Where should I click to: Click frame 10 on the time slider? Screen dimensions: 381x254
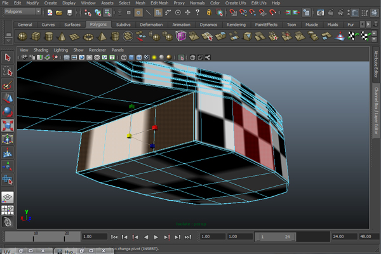(x=34, y=237)
